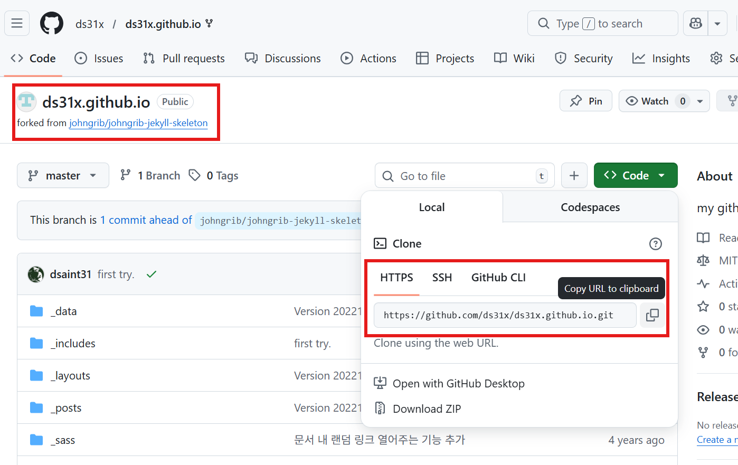Click the GitHub Octocat logo

(52, 23)
